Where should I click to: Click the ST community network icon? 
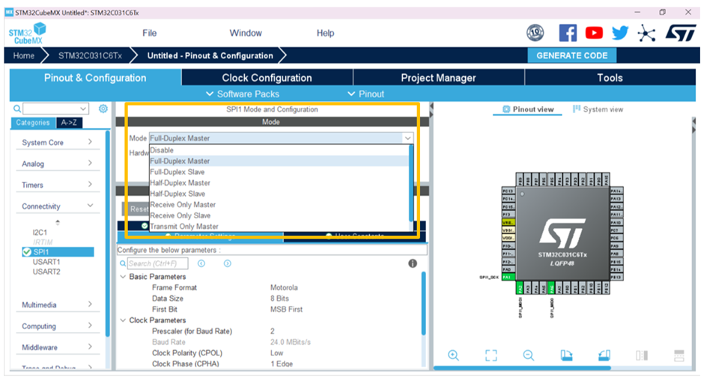tap(646, 33)
